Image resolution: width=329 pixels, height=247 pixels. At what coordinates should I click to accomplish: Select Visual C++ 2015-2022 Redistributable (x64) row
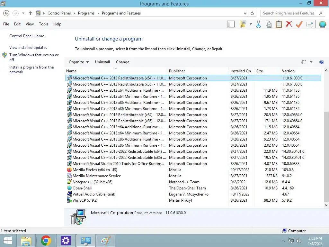click(x=193, y=151)
